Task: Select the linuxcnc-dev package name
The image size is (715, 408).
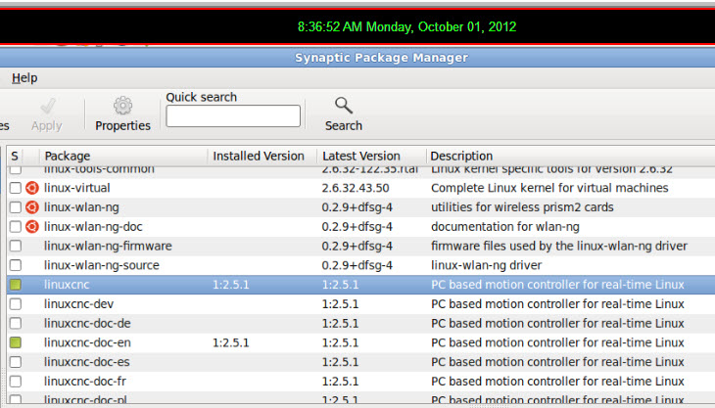Action: [x=78, y=303]
